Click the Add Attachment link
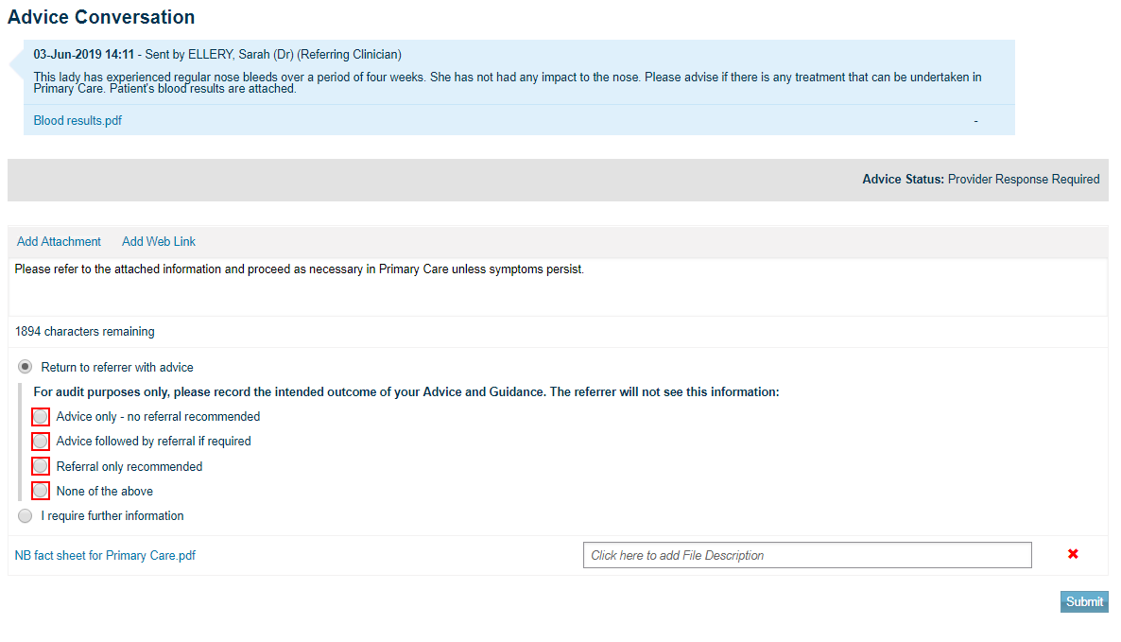The height and width of the screenshot is (642, 1121). pos(59,242)
